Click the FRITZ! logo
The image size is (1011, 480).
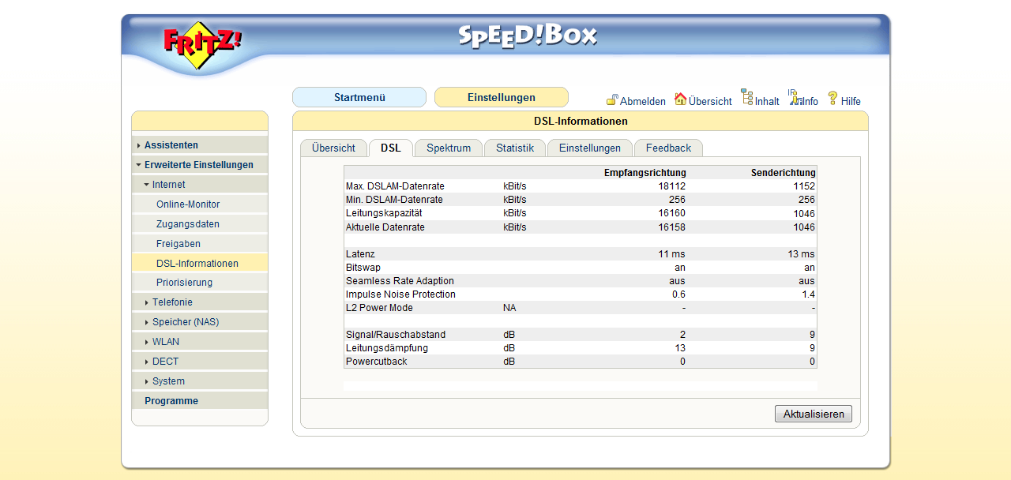coord(202,45)
